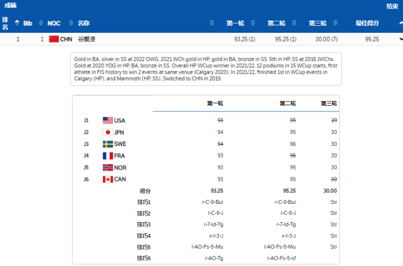Image resolution: width=403 pixels, height=266 pixels.
Task: Click the France flag for judge J4
Action: [108, 156]
